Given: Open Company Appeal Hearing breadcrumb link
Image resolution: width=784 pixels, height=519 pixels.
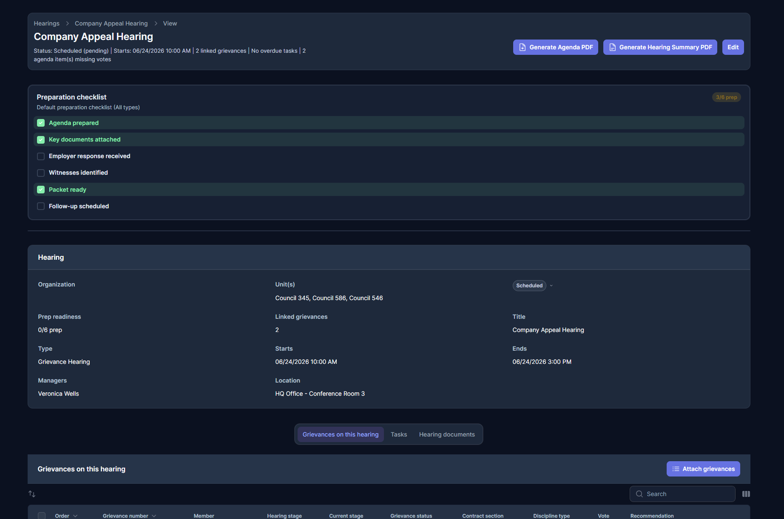Looking at the screenshot, I should pos(111,23).
